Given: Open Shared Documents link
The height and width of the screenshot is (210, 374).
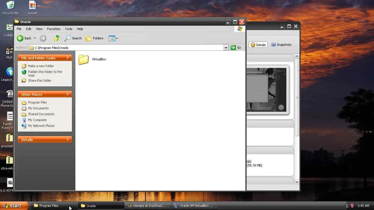Looking at the screenshot, I should tap(41, 114).
